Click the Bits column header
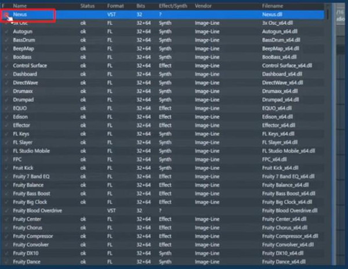Viewport: 348px width, 269px height. [140, 5]
